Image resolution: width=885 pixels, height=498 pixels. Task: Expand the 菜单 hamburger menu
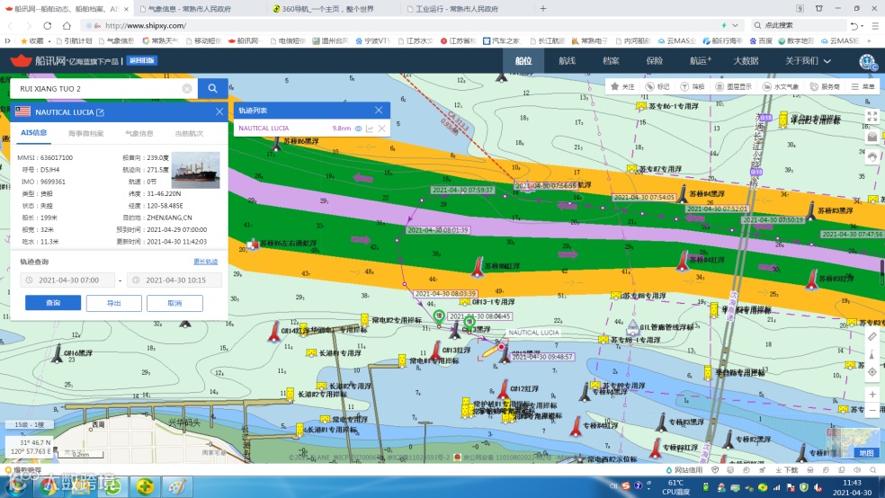tap(863, 86)
